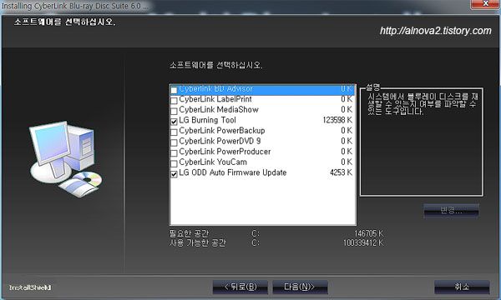Click the InstallShield logo text
Viewport: 501px width, 300px height.
(x=30, y=287)
